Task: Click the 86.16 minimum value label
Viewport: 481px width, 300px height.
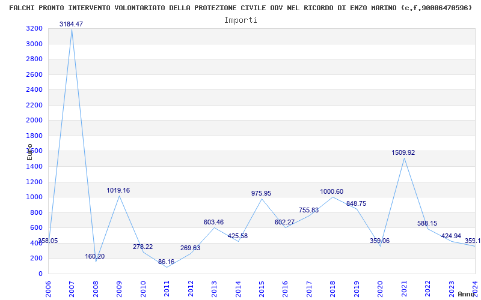Action: click(167, 262)
